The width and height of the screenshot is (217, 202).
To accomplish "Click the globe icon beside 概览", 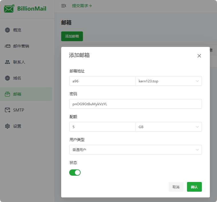I will [7, 30].
